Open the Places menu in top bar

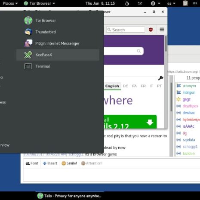10,3
